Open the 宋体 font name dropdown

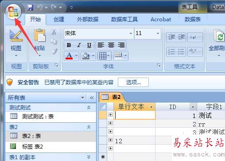tap(131, 33)
